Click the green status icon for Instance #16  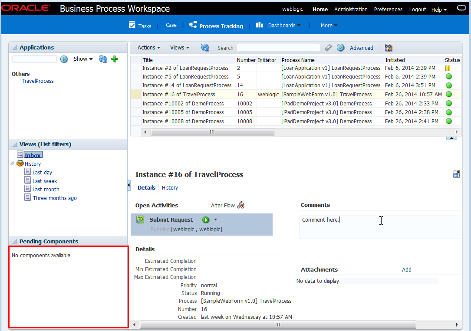[449, 94]
